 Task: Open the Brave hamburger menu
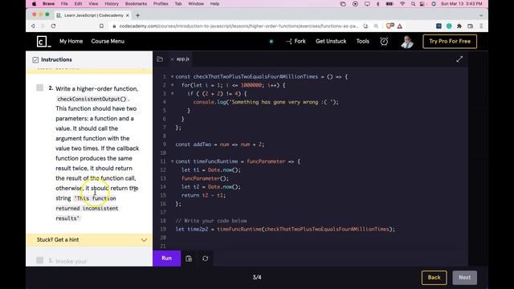pos(481,26)
